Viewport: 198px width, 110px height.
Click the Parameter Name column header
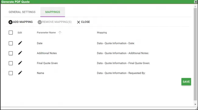pos(46,33)
